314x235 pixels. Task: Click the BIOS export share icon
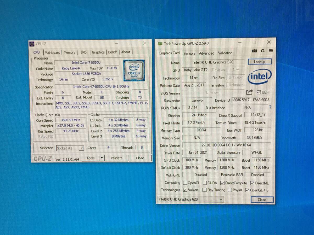pyautogui.click(x=249, y=92)
